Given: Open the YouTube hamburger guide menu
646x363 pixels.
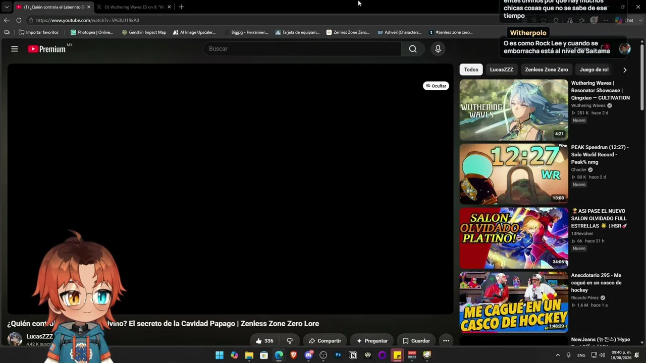Looking at the screenshot, I should pyautogui.click(x=15, y=49).
